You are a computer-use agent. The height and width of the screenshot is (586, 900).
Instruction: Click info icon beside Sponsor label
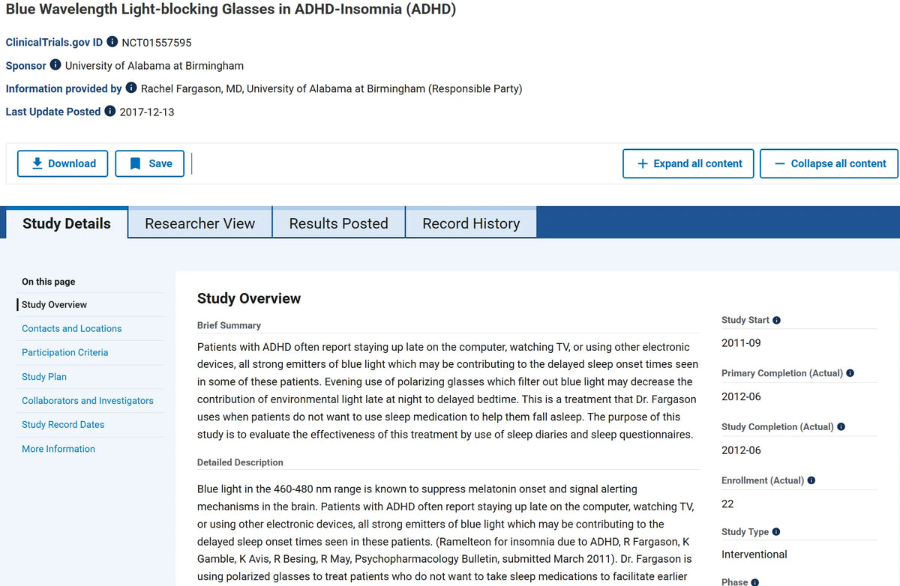(x=55, y=65)
